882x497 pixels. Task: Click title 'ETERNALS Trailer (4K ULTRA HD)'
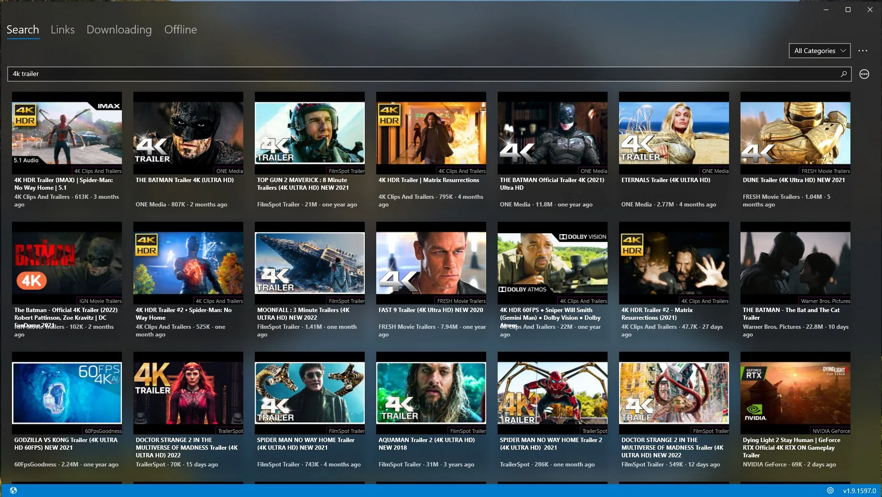point(666,180)
